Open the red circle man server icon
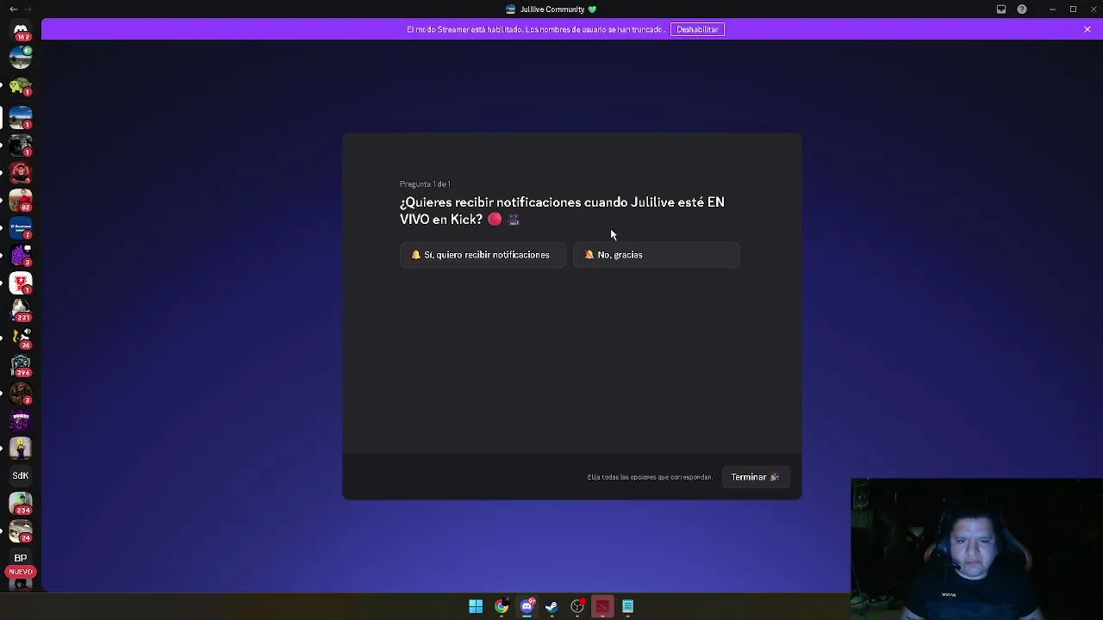 pyautogui.click(x=21, y=172)
